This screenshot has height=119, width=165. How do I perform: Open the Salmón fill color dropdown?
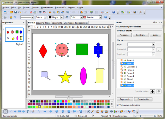[x=100, y=17]
